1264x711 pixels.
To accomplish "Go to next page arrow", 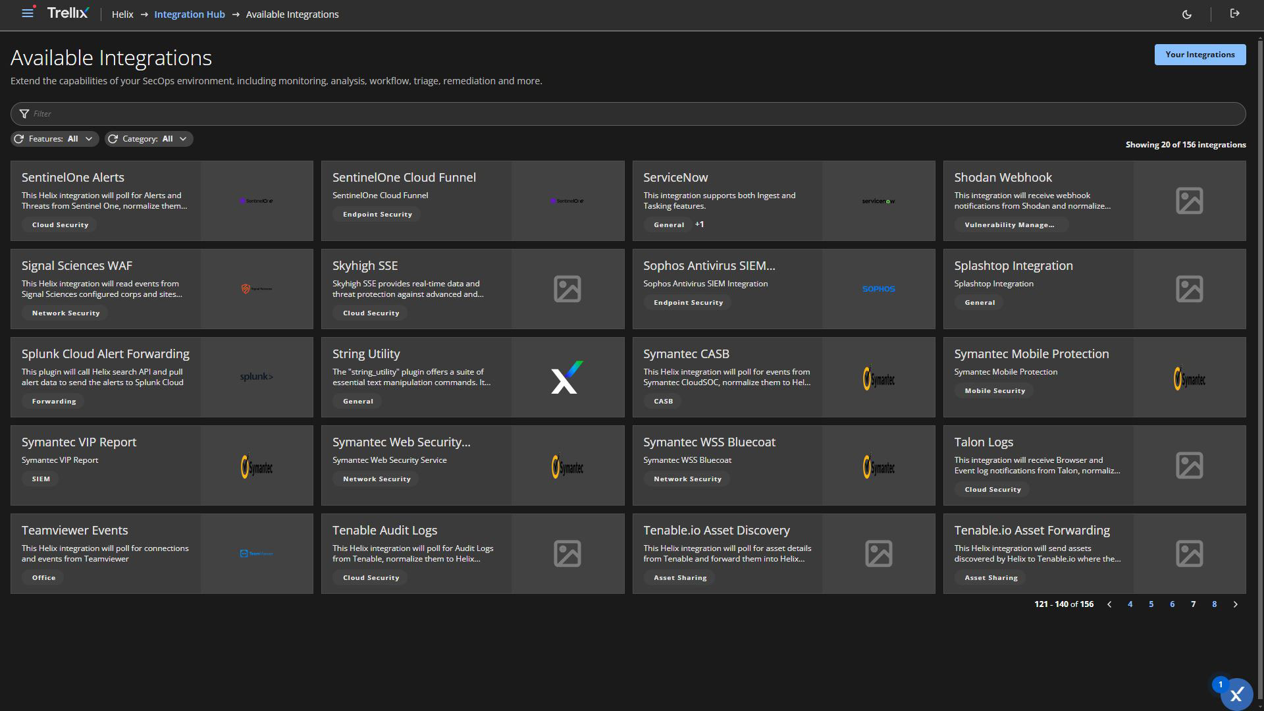I will click(x=1235, y=604).
